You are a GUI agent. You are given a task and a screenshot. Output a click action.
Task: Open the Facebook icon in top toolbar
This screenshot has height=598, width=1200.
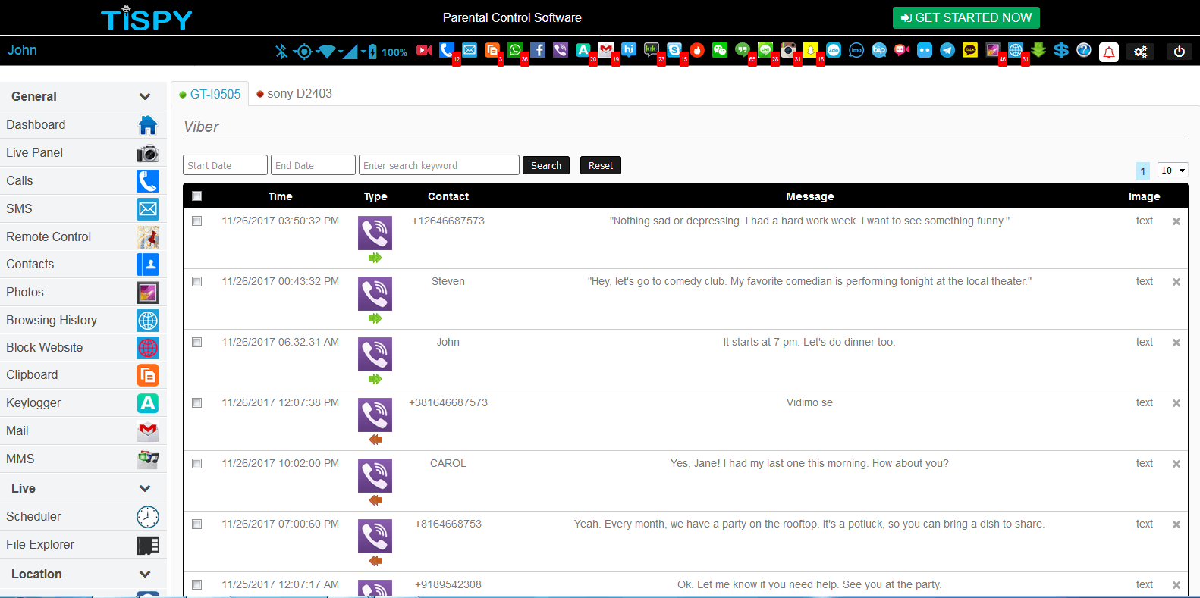(x=538, y=50)
